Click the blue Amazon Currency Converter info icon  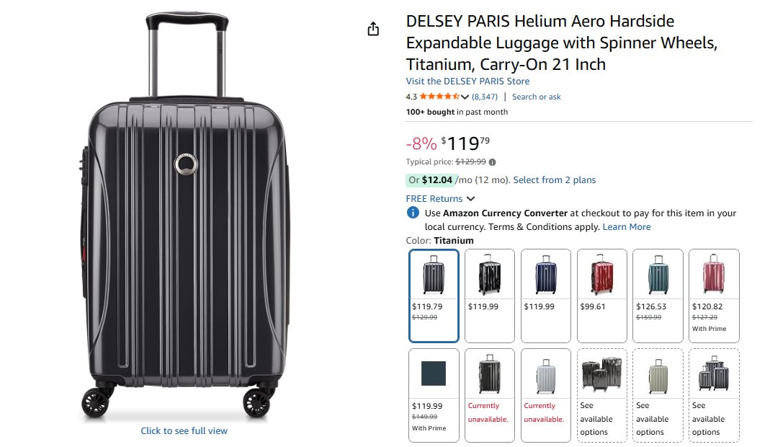(x=413, y=213)
